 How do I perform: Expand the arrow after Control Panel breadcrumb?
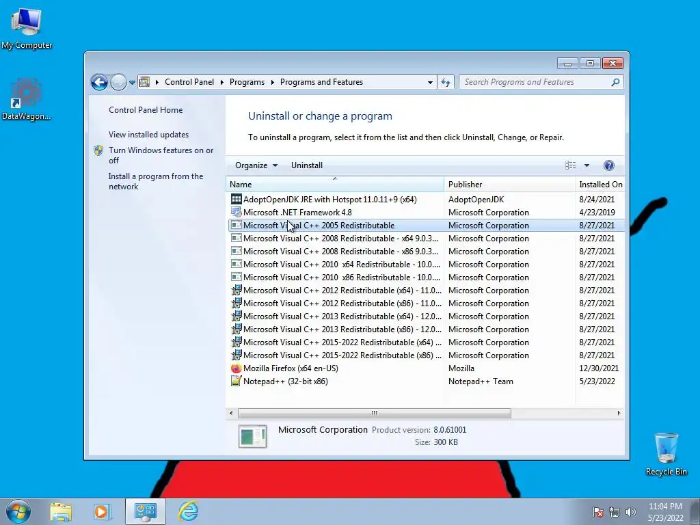pyautogui.click(x=222, y=82)
